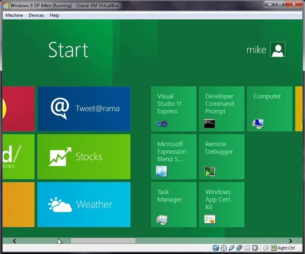Close the VirtualBox VM window
The width and height of the screenshot is (305, 254).
click(294, 4)
